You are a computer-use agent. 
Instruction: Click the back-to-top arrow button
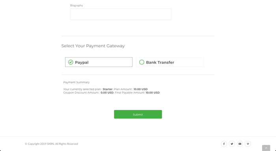(266, 148)
